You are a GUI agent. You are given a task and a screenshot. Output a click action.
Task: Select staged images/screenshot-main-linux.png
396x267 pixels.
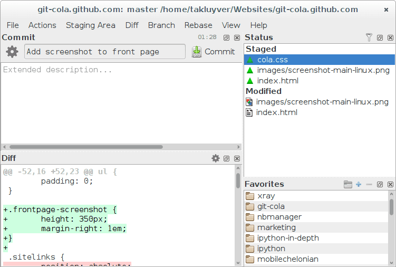coord(319,70)
